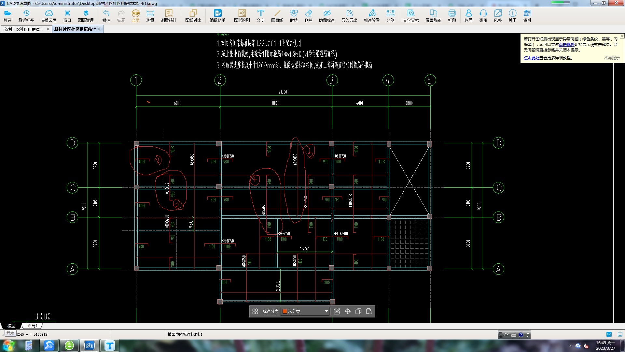
Task: Click the first 点击此处 display mode link
Action: (566, 45)
